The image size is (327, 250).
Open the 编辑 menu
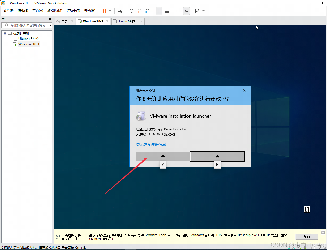click(x=23, y=11)
